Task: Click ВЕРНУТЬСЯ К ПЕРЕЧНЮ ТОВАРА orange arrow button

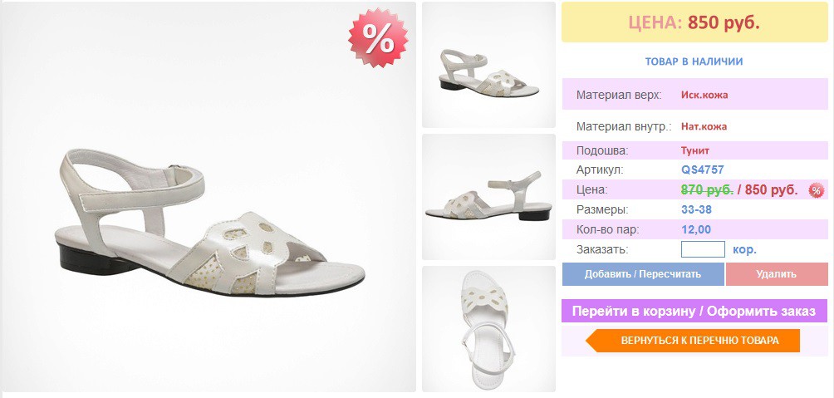Action: tap(693, 341)
